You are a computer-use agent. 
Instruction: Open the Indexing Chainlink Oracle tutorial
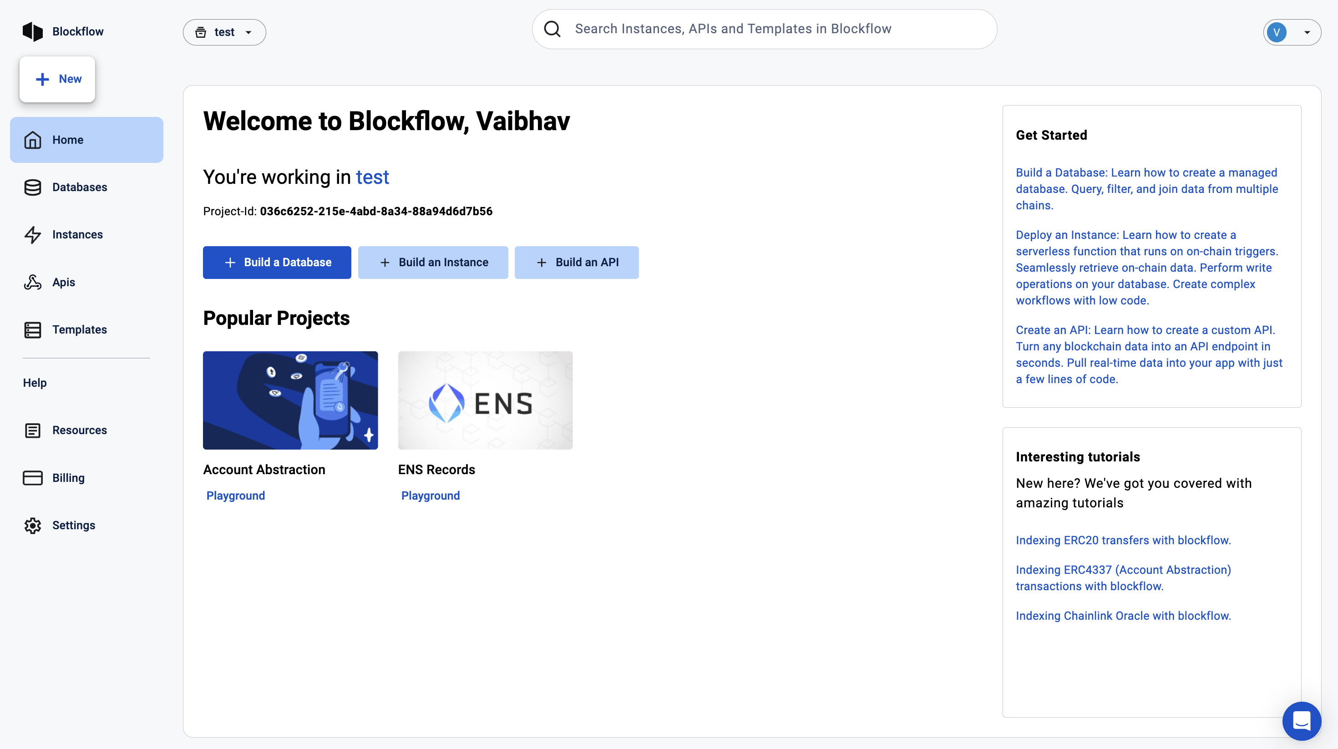click(x=1123, y=616)
